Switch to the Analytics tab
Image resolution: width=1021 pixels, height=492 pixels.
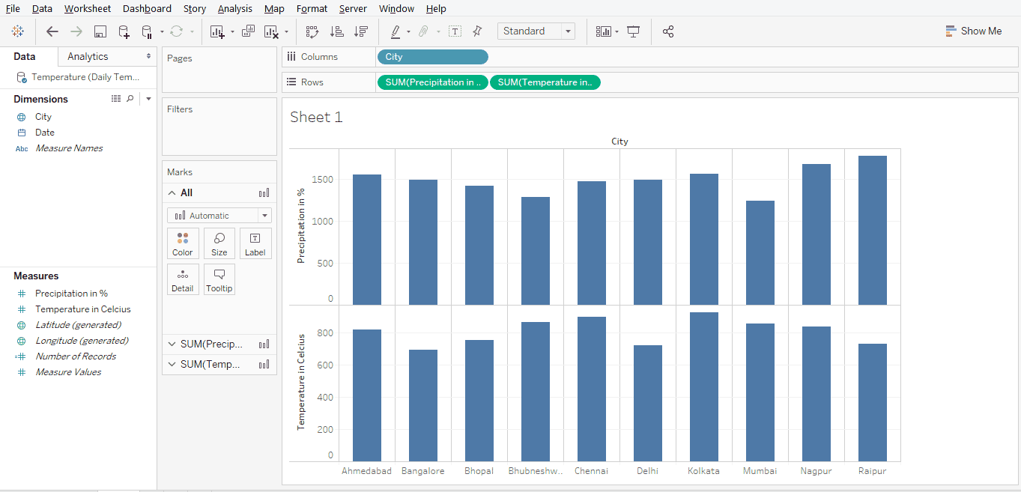pos(88,57)
